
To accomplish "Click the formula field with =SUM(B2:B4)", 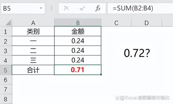I will (x=140, y=8).
